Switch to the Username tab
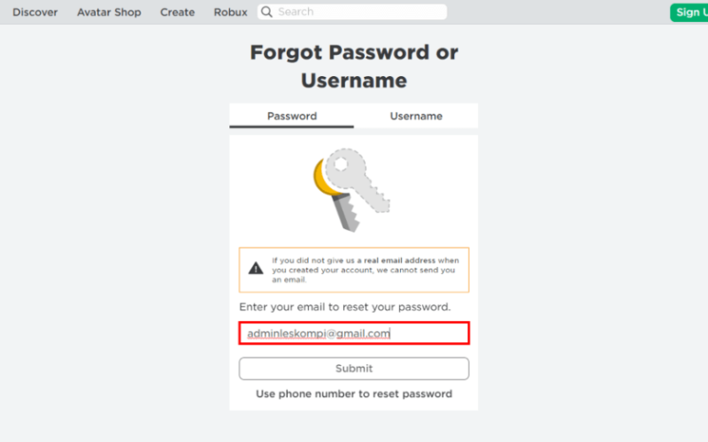Image resolution: width=708 pixels, height=442 pixels. pyautogui.click(x=416, y=116)
